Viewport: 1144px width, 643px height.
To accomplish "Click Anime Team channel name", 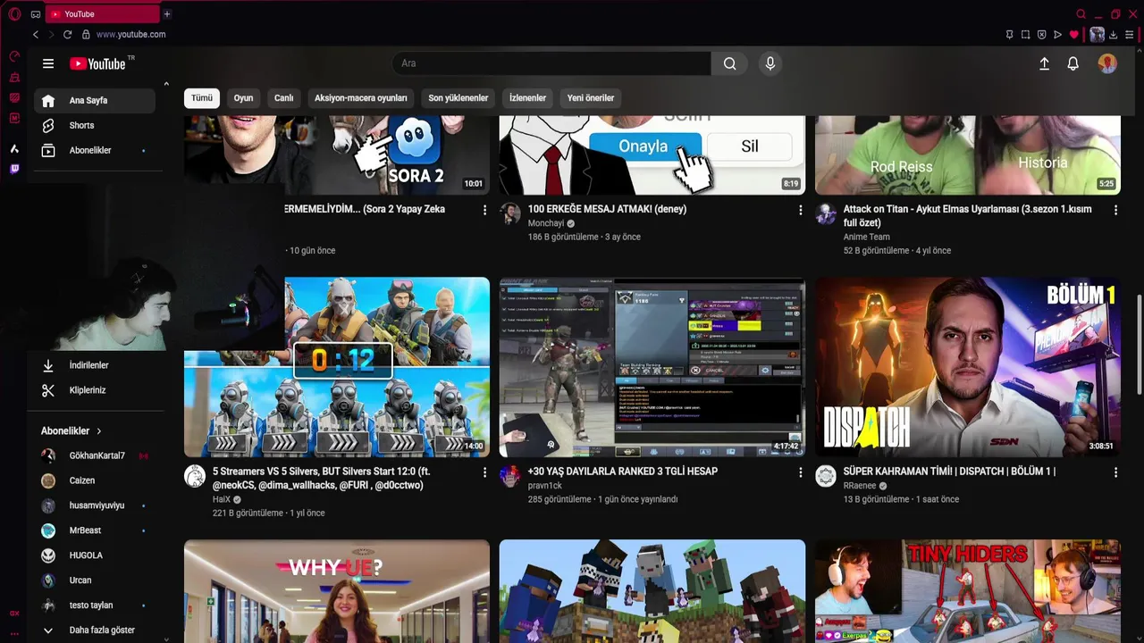I will coord(867,237).
